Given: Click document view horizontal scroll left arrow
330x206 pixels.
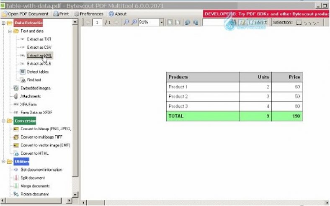Looking at the screenshot, I should [x=84, y=203].
